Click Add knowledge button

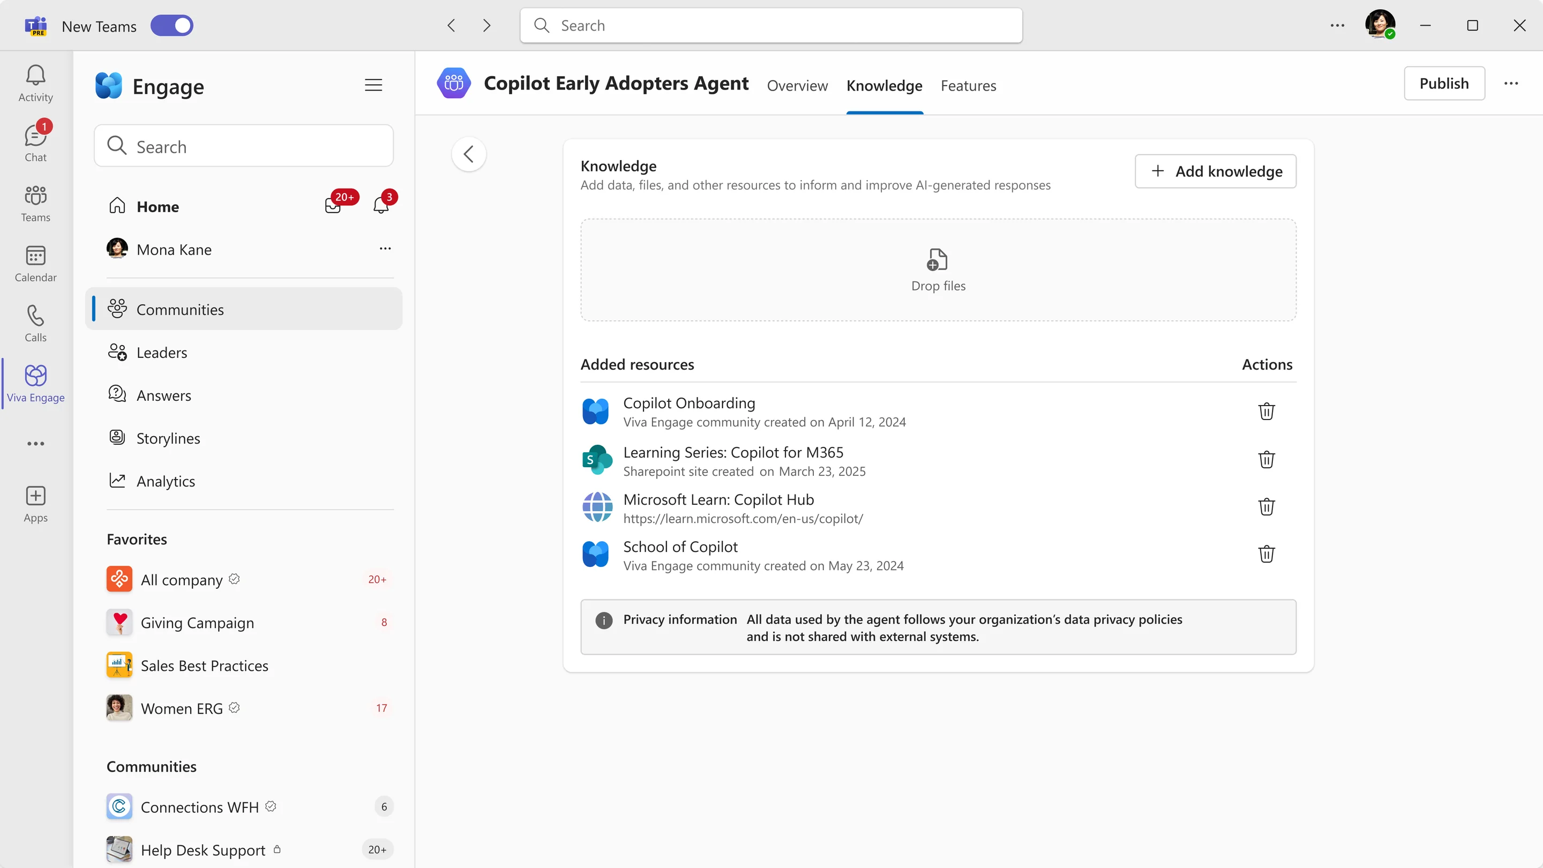(1215, 171)
